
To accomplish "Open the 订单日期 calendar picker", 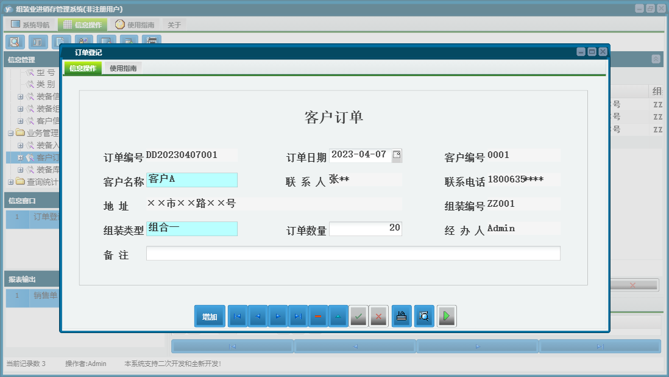I will [x=397, y=156].
